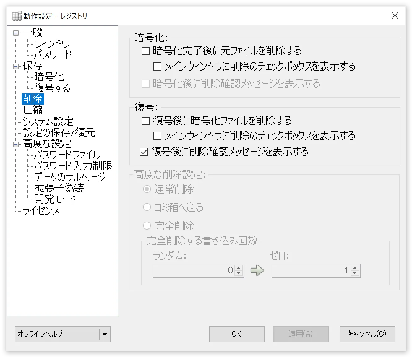
Task: Enable 暗号化完了後に元ファイルを削除する checkbox
Action: pos(145,51)
